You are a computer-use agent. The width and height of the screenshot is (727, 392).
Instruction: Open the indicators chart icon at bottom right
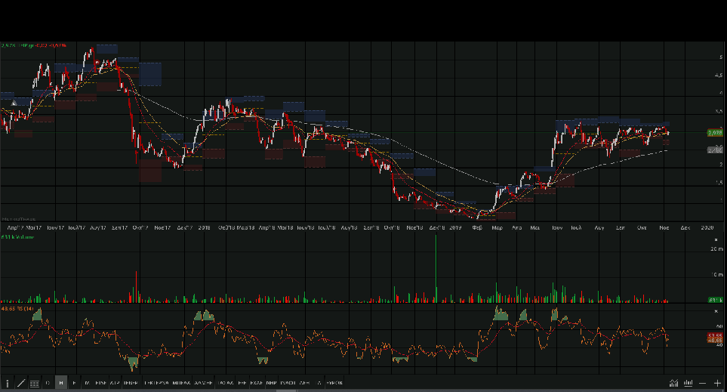[673, 384]
